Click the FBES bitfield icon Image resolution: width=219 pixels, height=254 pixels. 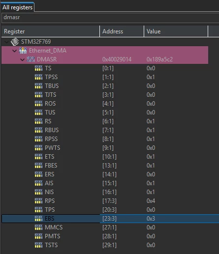pyautogui.click(x=38, y=166)
